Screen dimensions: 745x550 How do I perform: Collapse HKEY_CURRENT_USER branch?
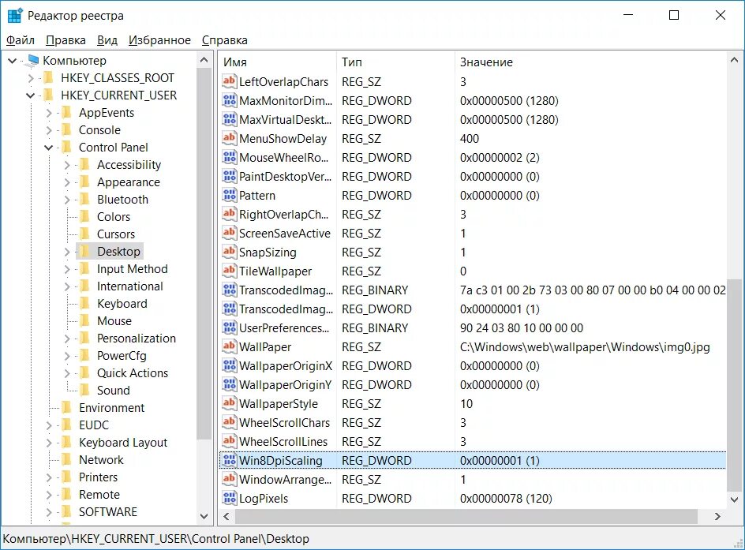[31, 95]
